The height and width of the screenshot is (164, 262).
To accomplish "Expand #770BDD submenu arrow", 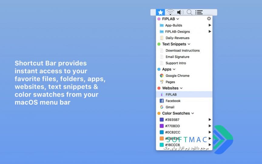I will point(210,126).
